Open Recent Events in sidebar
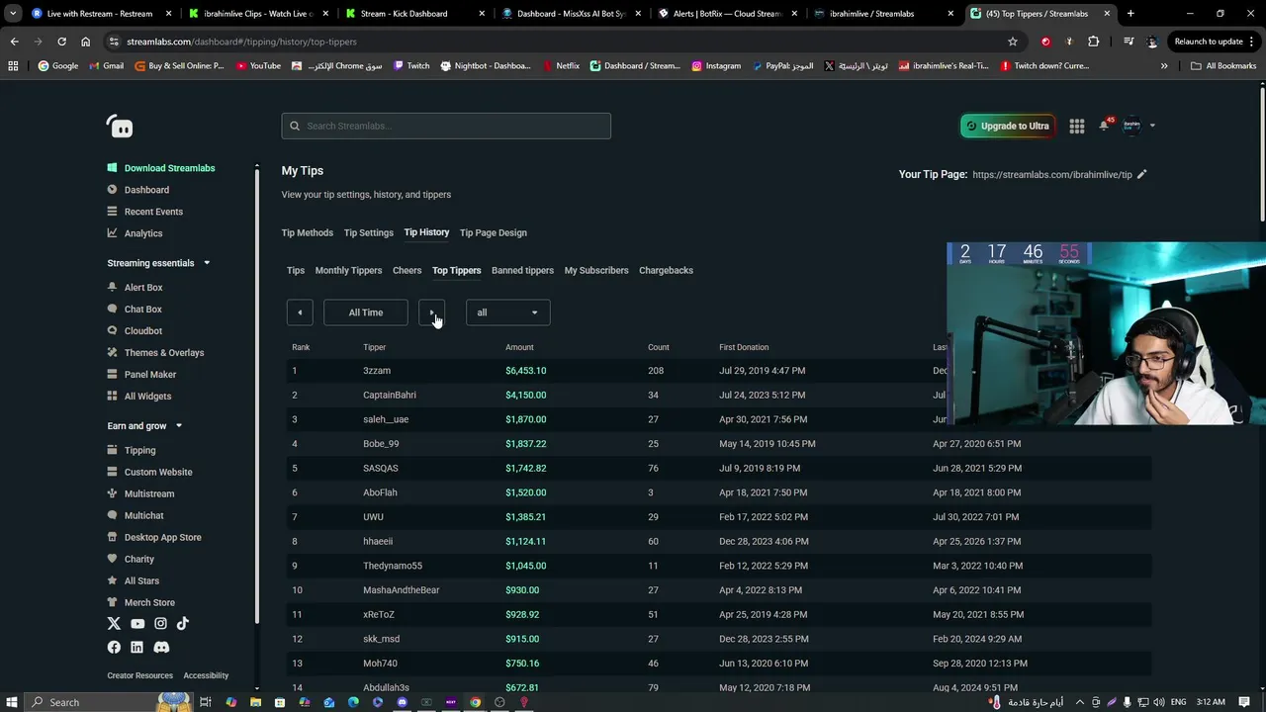Screen dimensions: 1266x712 (153, 212)
